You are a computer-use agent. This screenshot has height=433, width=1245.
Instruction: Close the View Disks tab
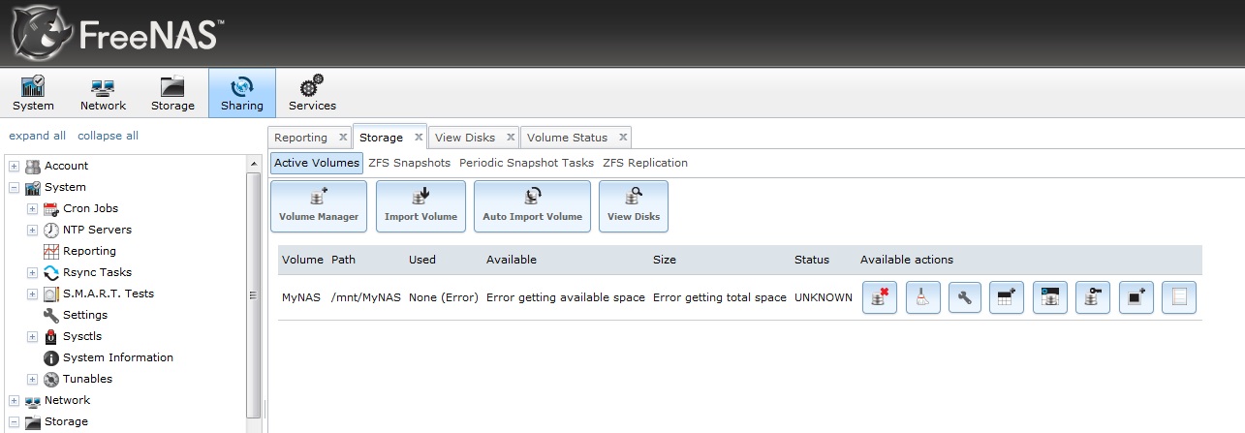[x=511, y=137]
